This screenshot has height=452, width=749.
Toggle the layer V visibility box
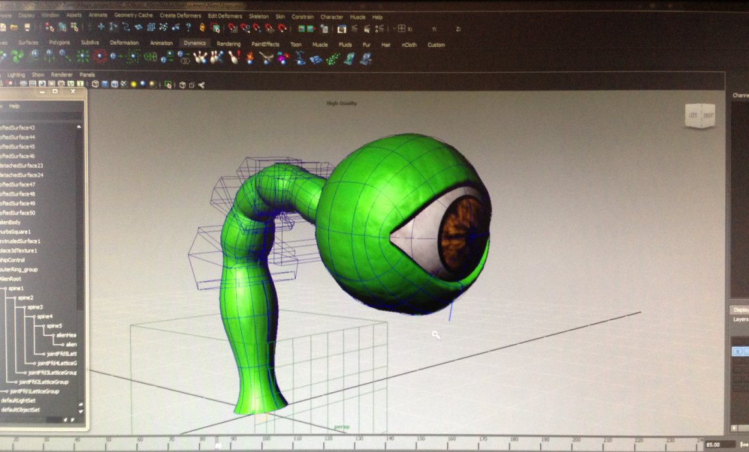737,351
